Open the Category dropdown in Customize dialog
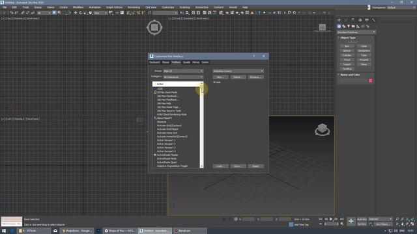The image size is (417, 234). [x=183, y=77]
